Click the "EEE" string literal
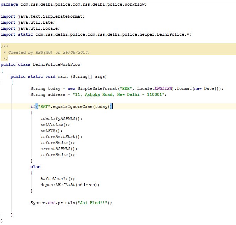 [x=126, y=88]
